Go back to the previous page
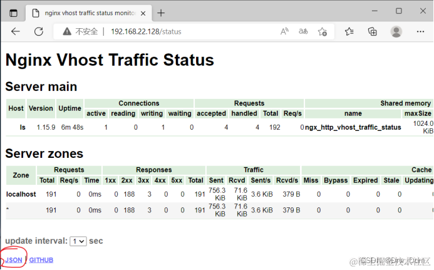This screenshot has width=434, height=270. (x=16, y=31)
